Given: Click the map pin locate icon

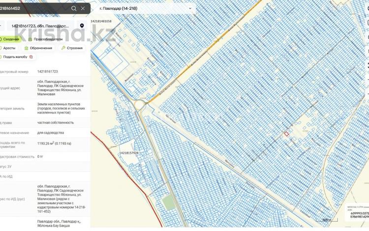Looking at the screenshot, I should pos(82,26).
